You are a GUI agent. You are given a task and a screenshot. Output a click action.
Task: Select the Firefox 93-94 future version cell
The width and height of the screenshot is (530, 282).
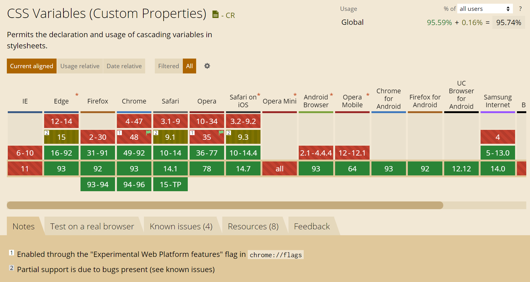click(x=98, y=184)
